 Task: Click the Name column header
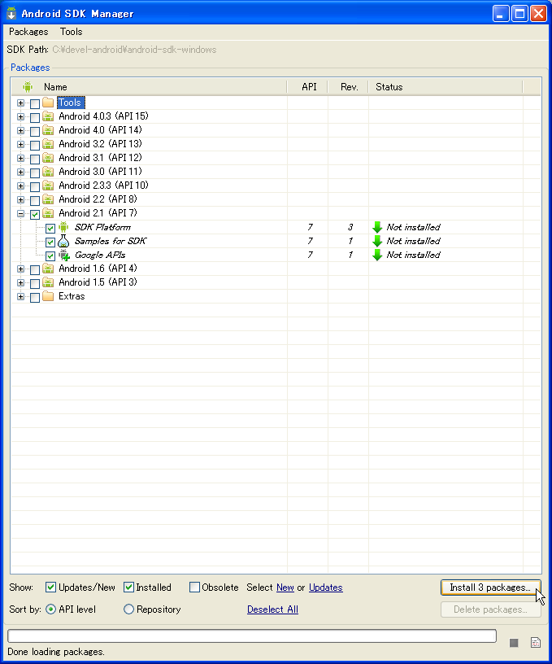click(150, 87)
